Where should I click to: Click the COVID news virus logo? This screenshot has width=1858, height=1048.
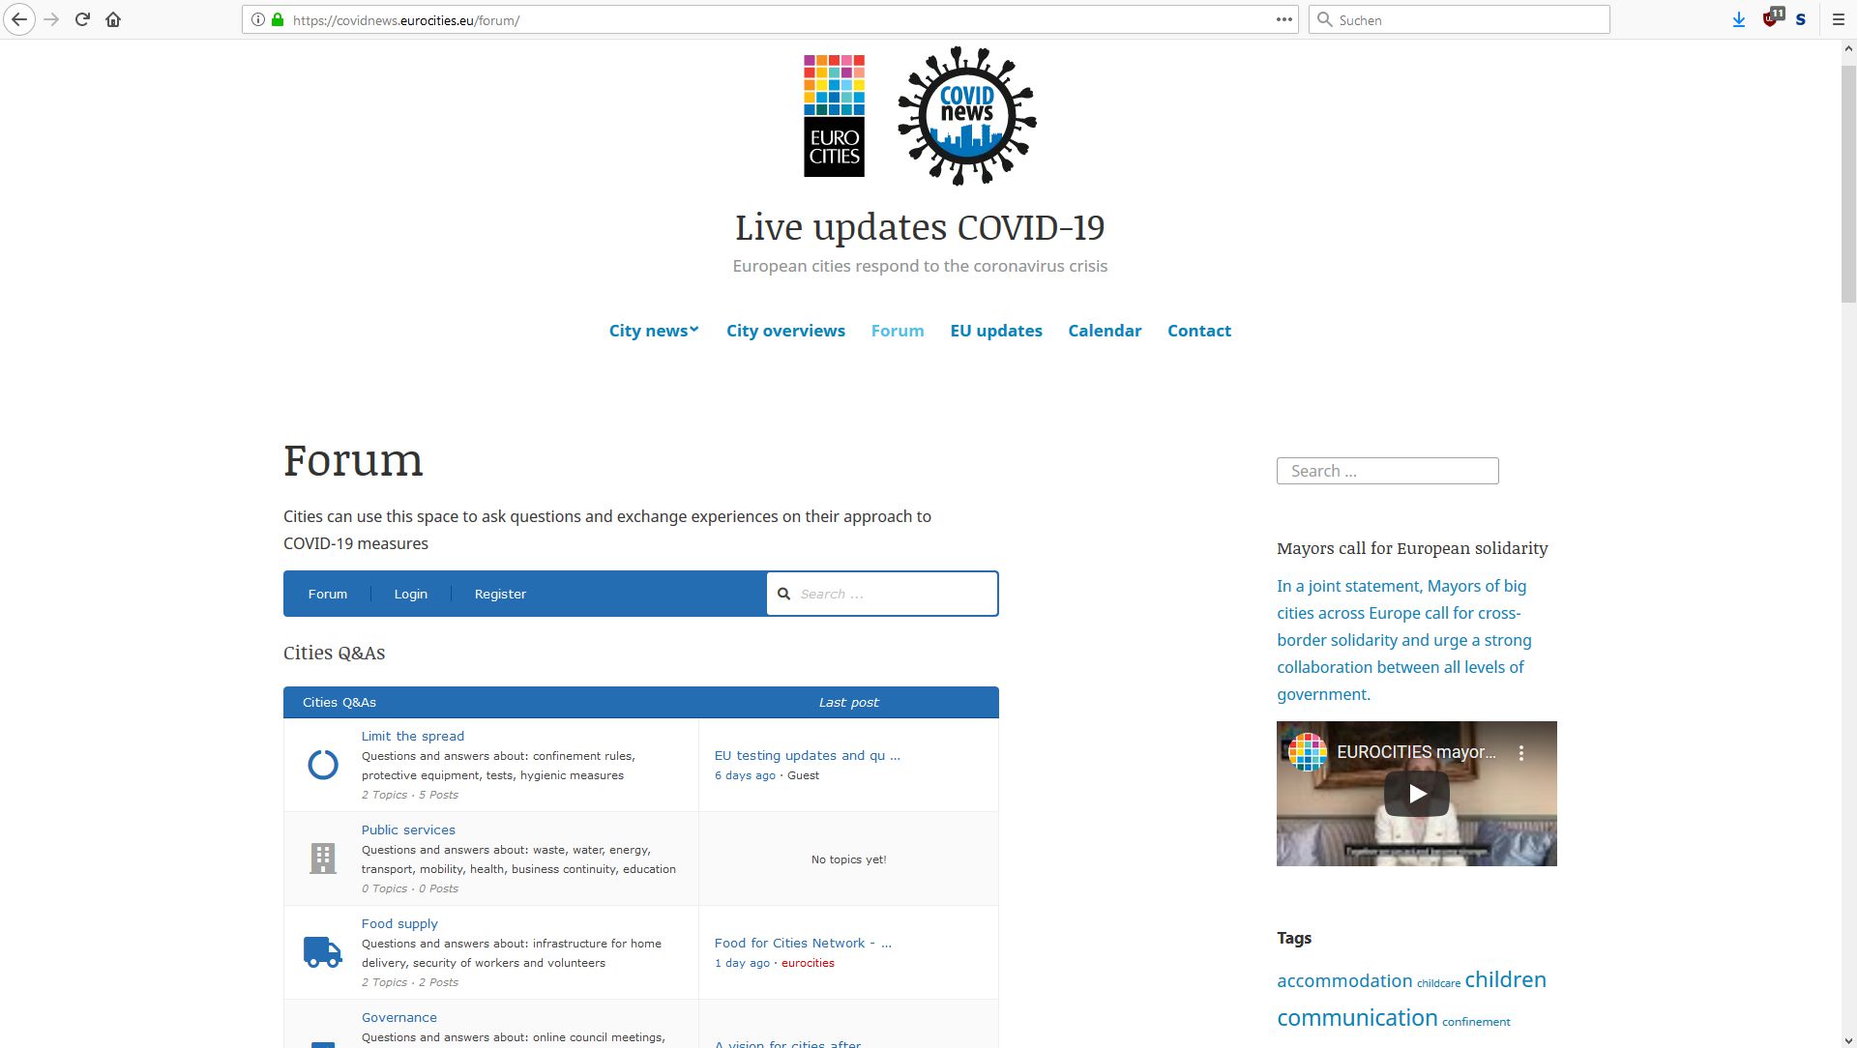pyautogui.click(x=966, y=115)
